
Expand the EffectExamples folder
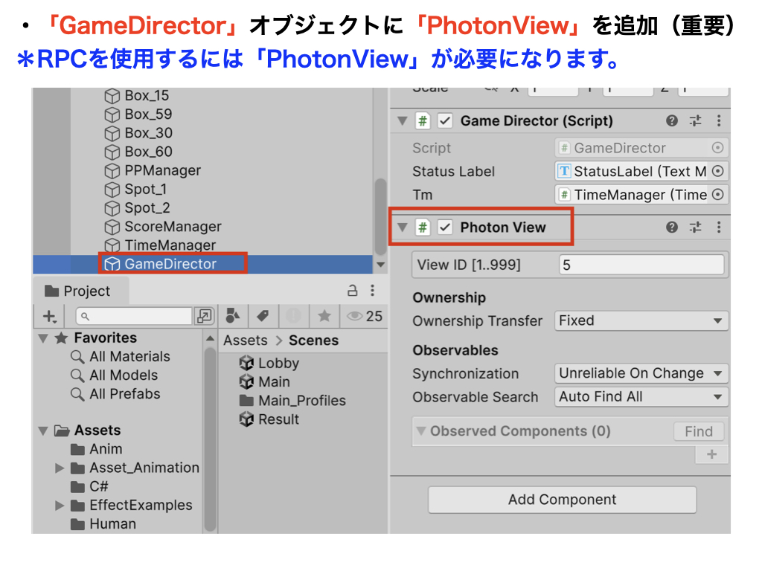60,506
